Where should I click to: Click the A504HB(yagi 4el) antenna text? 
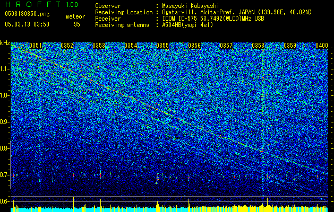click(187, 25)
